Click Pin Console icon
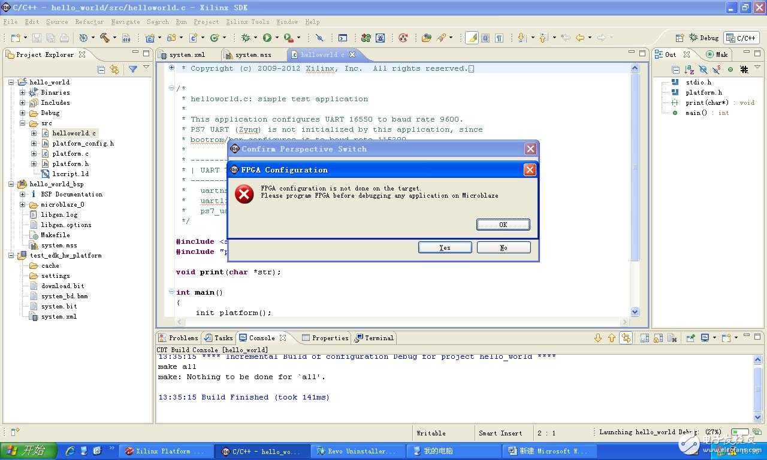This screenshot has width=767, height=460. click(x=690, y=338)
